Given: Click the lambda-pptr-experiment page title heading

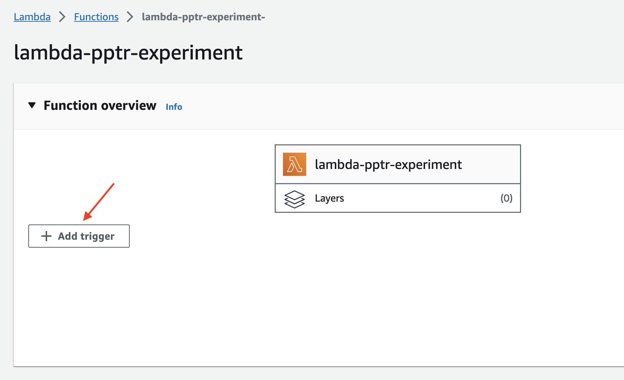Looking at the screenshot, I should (x=128, y=53).
